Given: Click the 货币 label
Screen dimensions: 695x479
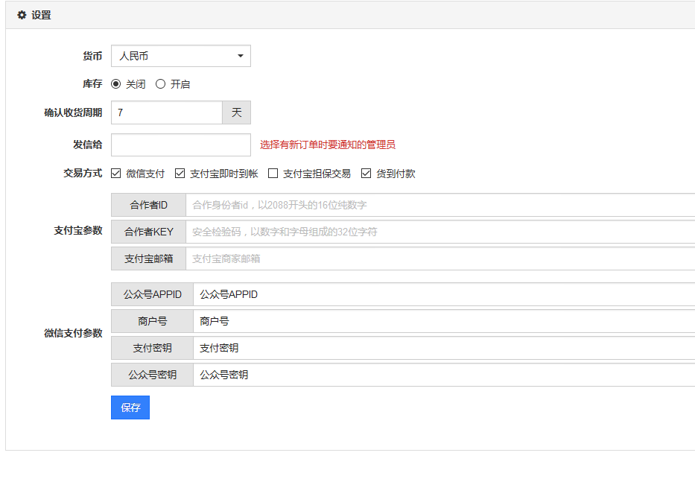Looking at the screenshot, I should 92,56.
